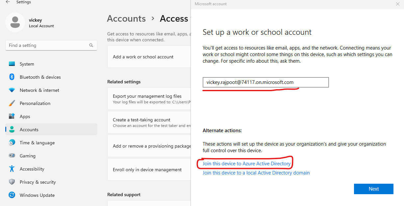The image size is (404, 206).
Task: Go to Windows Update
Action: point(51,195)
